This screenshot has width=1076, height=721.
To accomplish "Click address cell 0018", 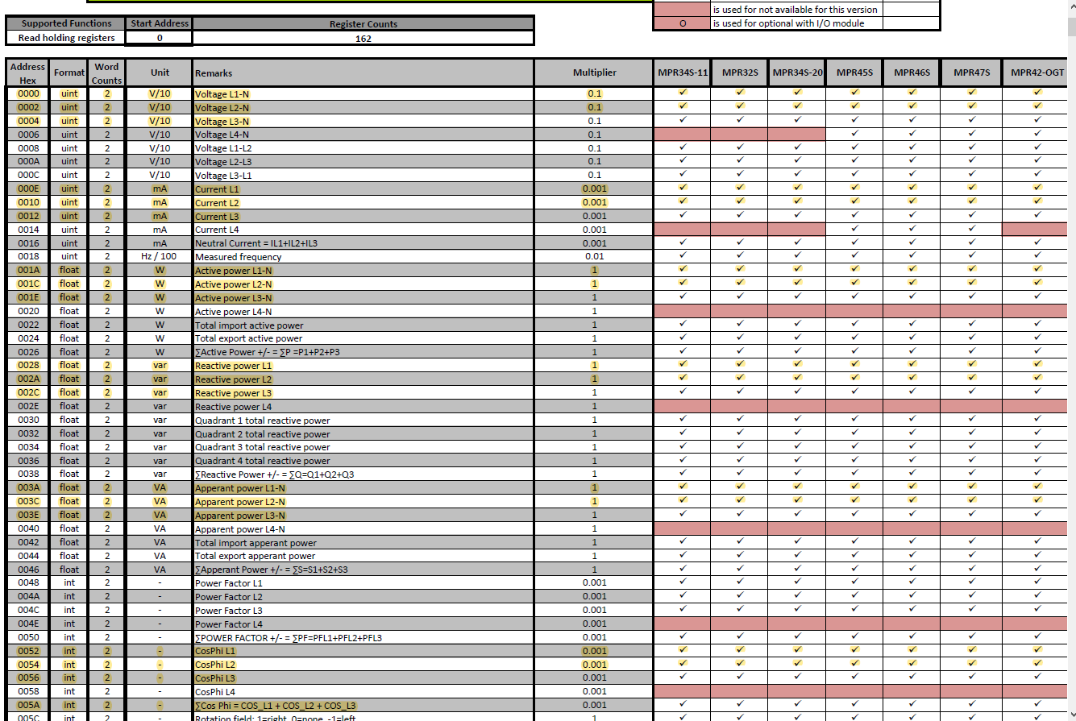I will [x=27, y=257].
